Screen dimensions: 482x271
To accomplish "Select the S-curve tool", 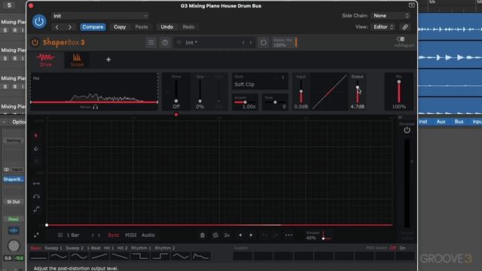I will click(x=36, y=209).
